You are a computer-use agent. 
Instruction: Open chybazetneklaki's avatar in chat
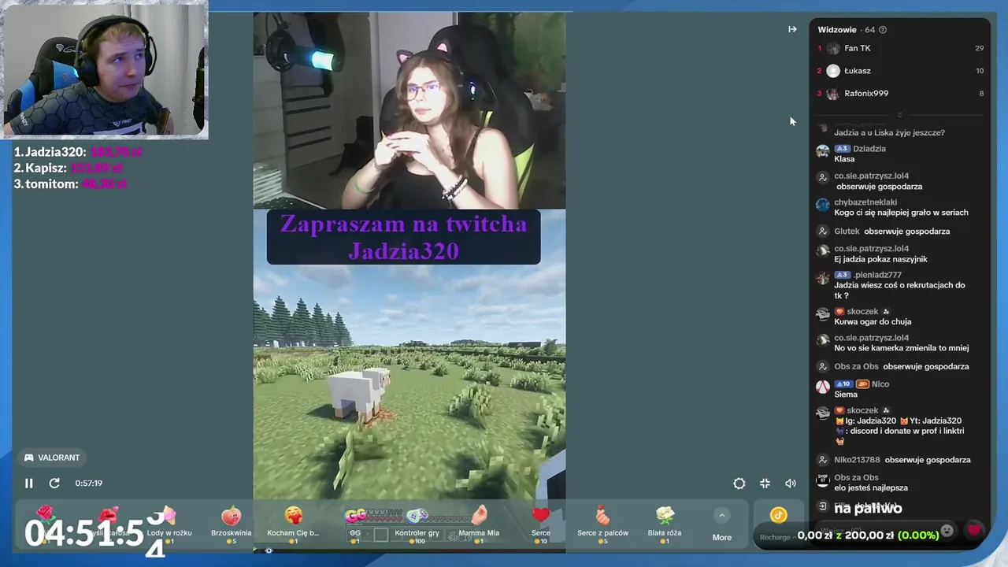[823, 206]
